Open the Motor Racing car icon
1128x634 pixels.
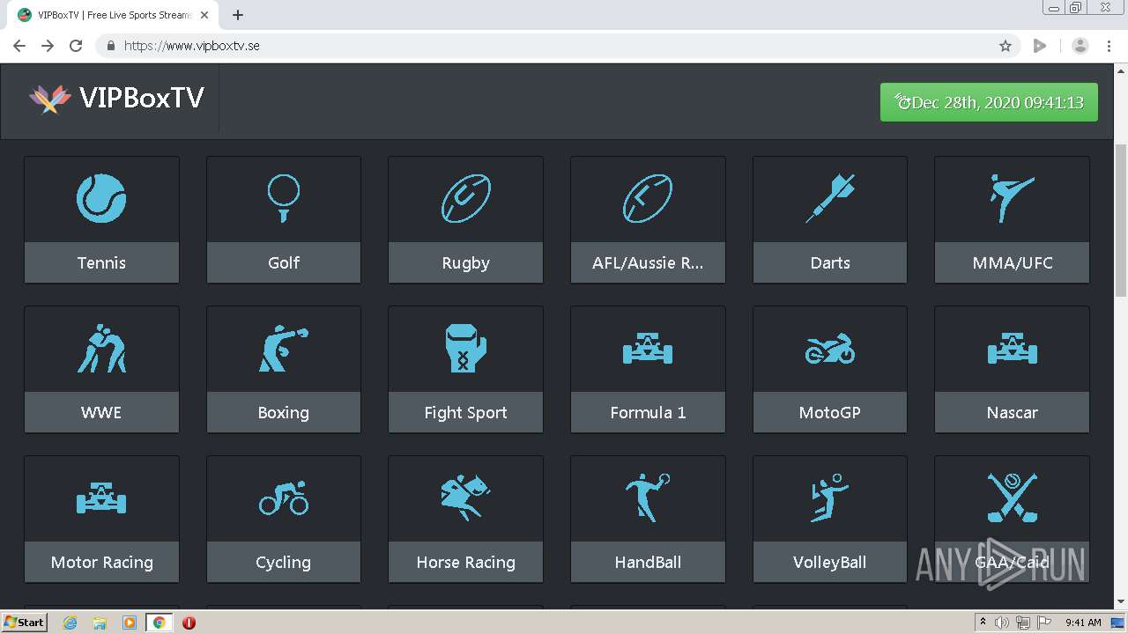click(101, 498)
